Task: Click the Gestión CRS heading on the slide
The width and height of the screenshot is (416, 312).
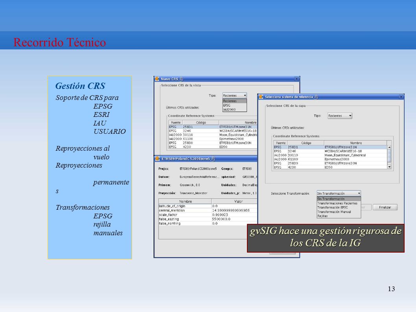Action: 80,86
